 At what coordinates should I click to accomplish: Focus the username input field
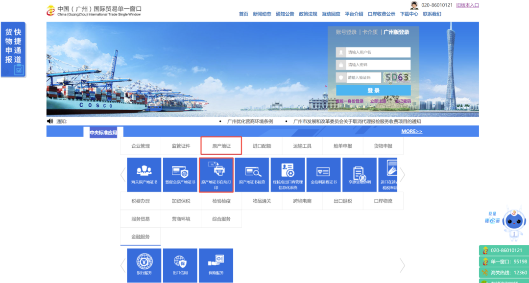tap(378, 52)
